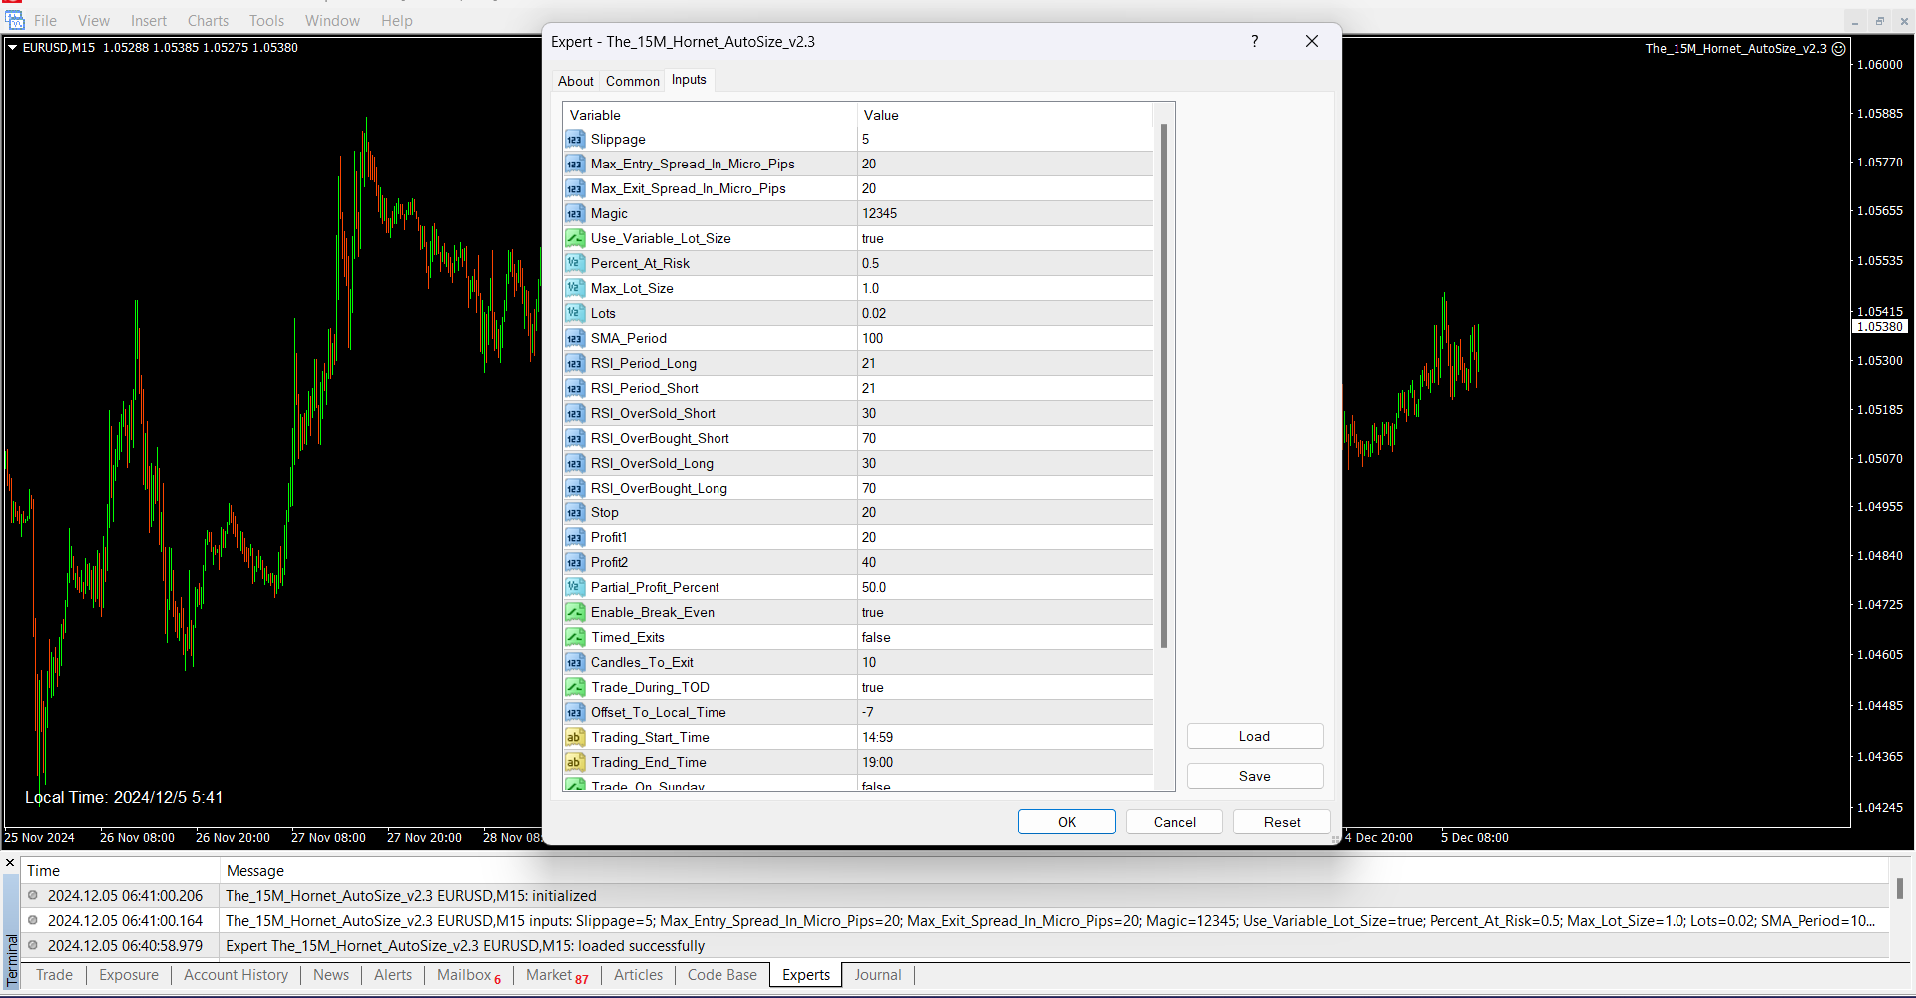Click the Use_Variable_Lot_Size boolean icon
Viewport: 1916px width, 998px height.
click(575, 239)
